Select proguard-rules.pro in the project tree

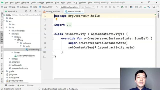pyautogui.click(x=18, y=68)
